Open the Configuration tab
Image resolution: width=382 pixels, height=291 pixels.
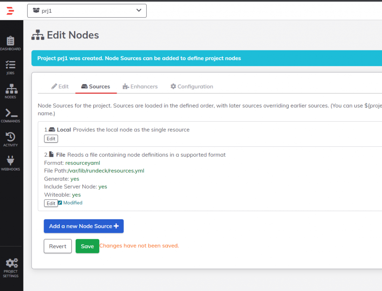(x=192, y=87)
